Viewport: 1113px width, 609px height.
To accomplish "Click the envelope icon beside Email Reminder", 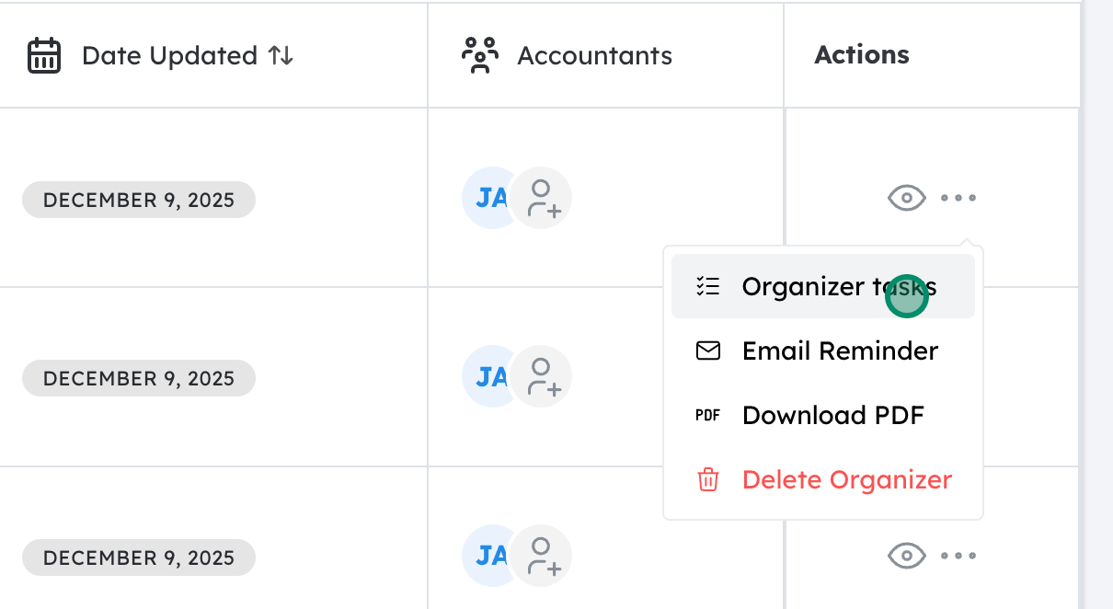I will click(x=708, y=350).
